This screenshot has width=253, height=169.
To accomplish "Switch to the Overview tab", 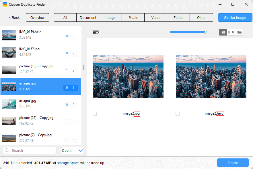I will pos(37,17).
